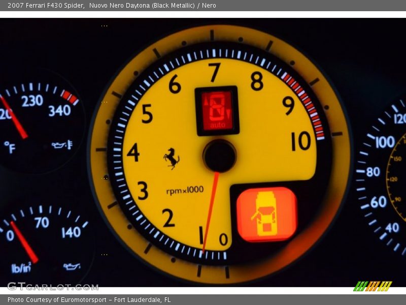
Task: Click the oil temperature icon with thermometer
Action: click(x=62, y=145)
